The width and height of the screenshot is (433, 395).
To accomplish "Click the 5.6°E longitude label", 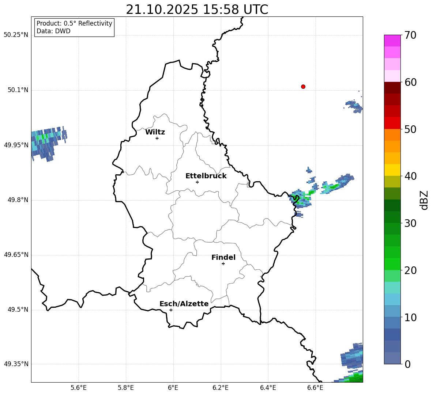I will click(x=79, y=388).
